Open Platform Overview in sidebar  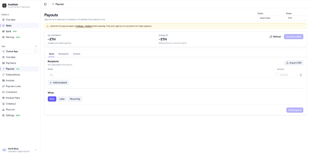[x=20, y=20]
